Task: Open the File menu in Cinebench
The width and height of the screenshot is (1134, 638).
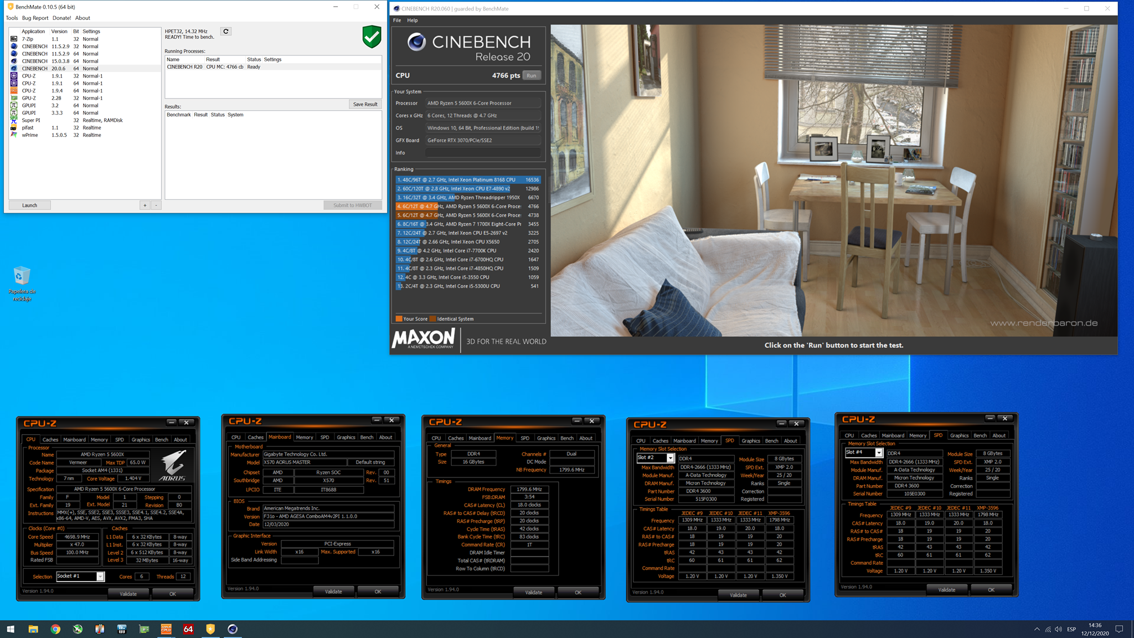Action: [x=397, y=20]
